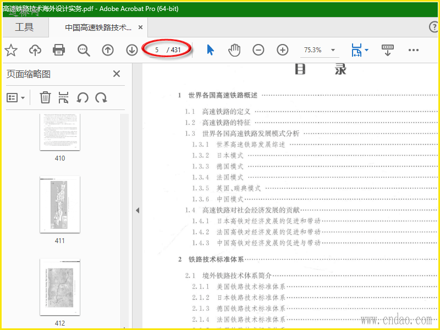Switch to the 中国高速铁路技术 document tab
This screenshot has width=440, height=330.
pos(98,27)
